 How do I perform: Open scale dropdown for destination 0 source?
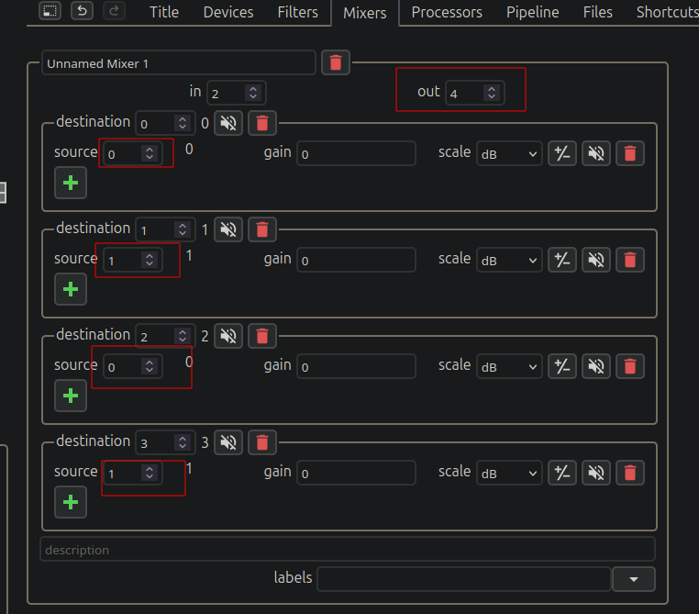click(x=509, y=154)
